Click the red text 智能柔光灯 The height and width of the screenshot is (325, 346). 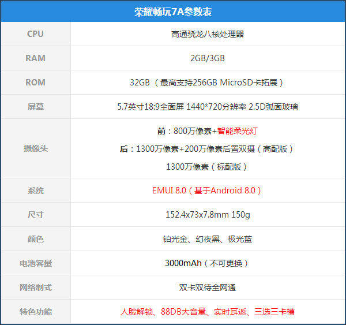point(238,131)
